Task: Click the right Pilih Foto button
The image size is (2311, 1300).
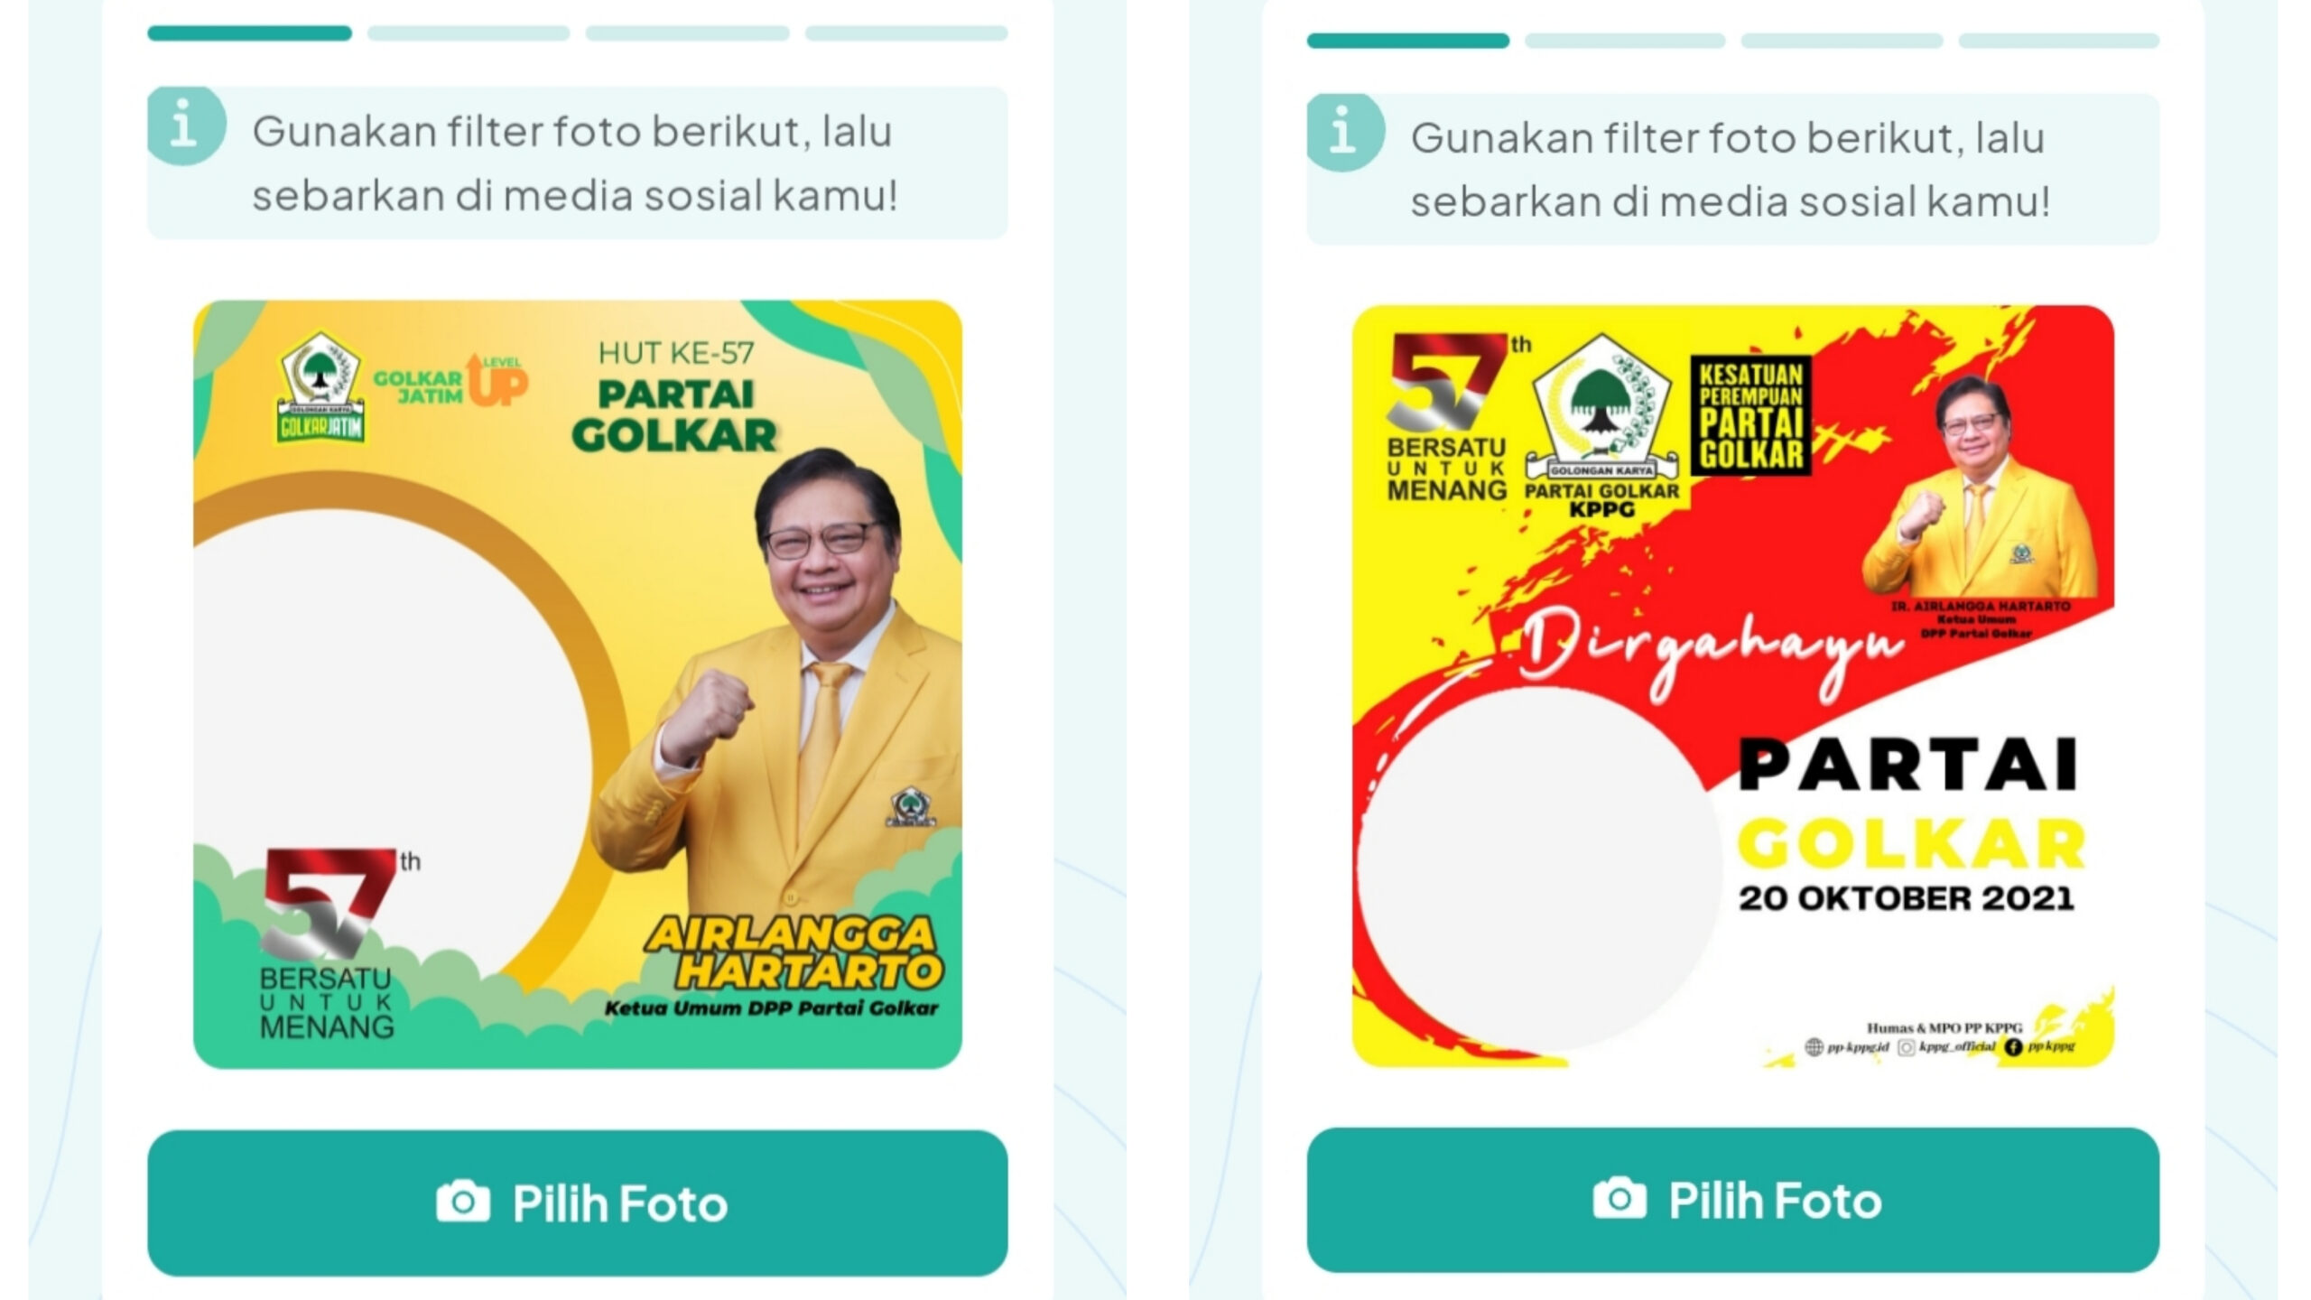Action: (1733, 1200)
